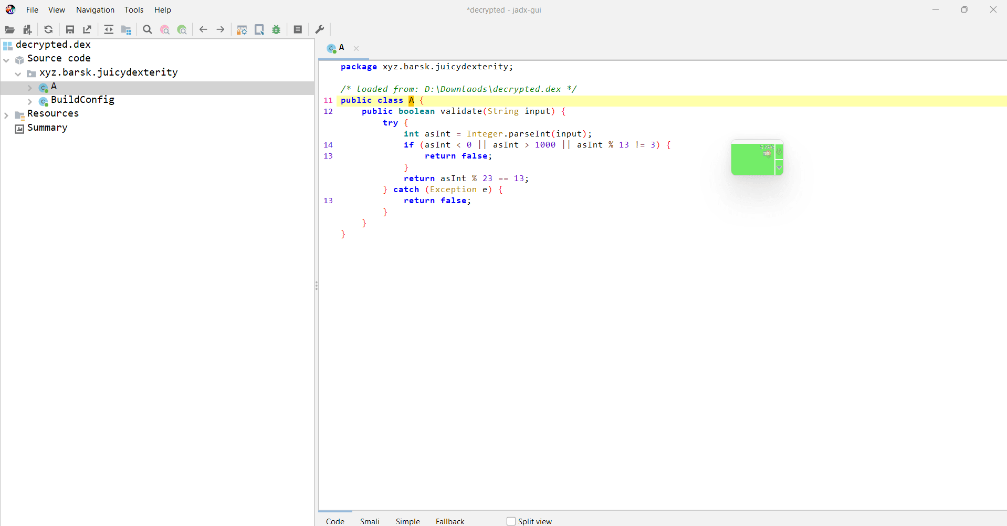Reload files with the refresh icon
1007x526 pixels.
pos(48,30)
